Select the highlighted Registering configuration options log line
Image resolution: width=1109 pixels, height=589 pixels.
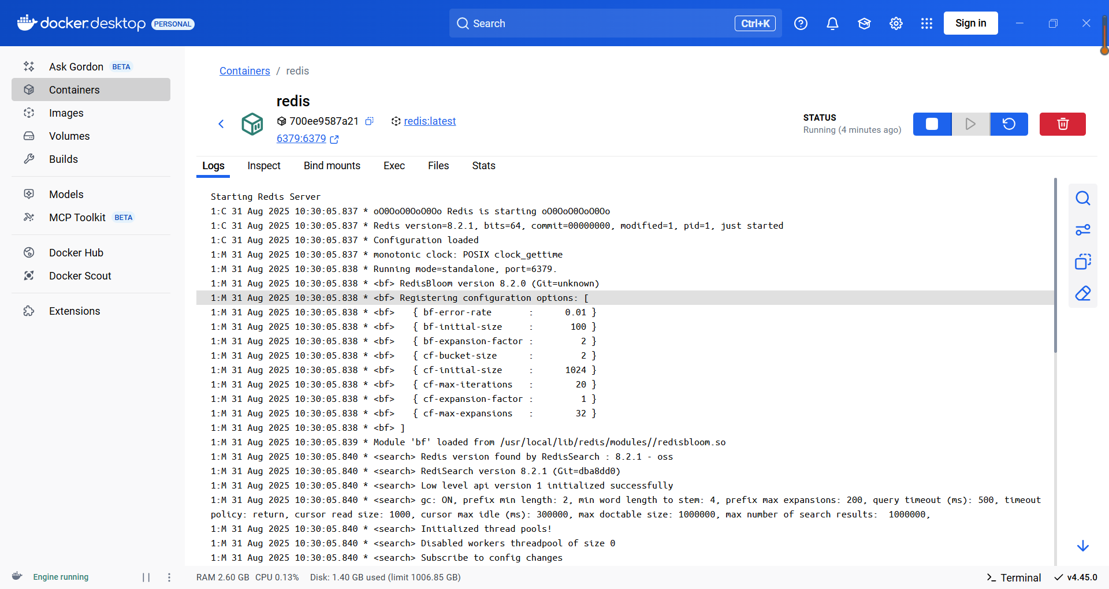coord(626,297)
